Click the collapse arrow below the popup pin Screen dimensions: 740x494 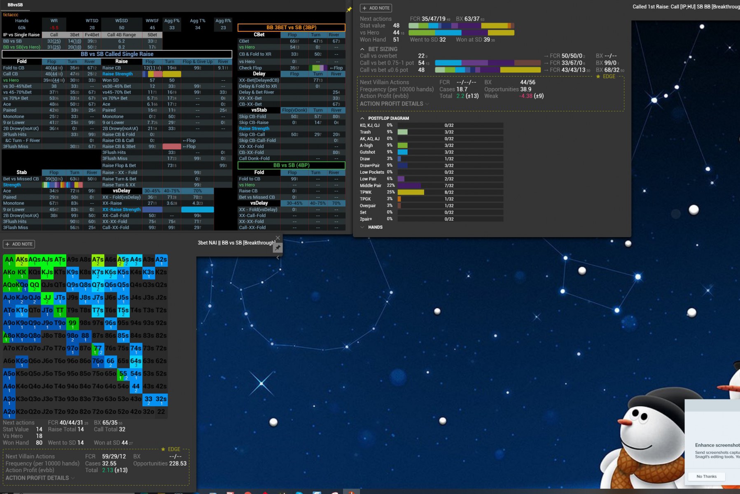pos(278,258)
